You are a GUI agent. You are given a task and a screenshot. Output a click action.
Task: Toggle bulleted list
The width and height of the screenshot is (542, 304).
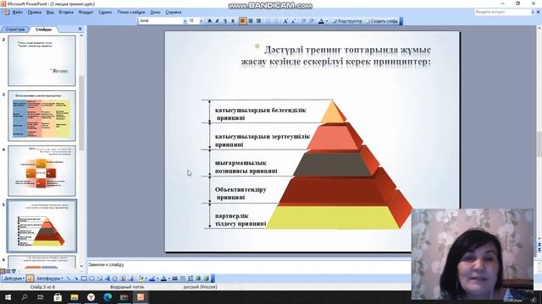[x=276, y=21]
